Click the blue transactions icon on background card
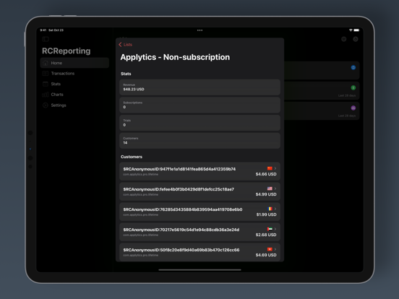This screenshot has height=299, width=399. pos(353,67)
